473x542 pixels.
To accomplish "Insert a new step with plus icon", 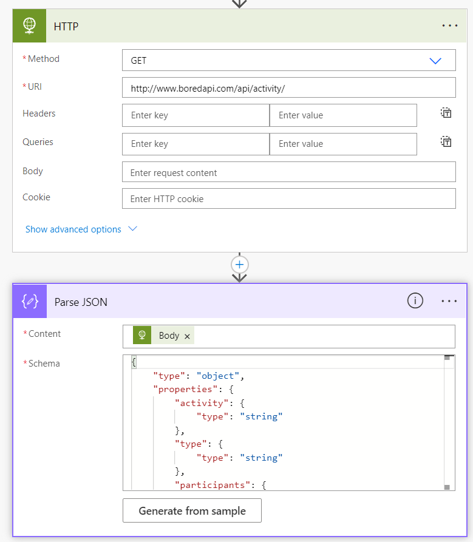I will (x=240, y=265).
